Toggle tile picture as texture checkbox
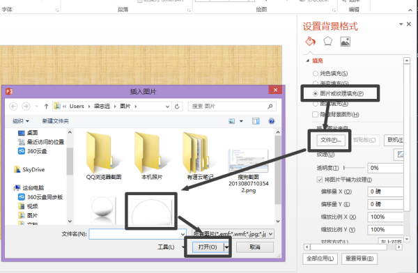 [x=319, y=180]
